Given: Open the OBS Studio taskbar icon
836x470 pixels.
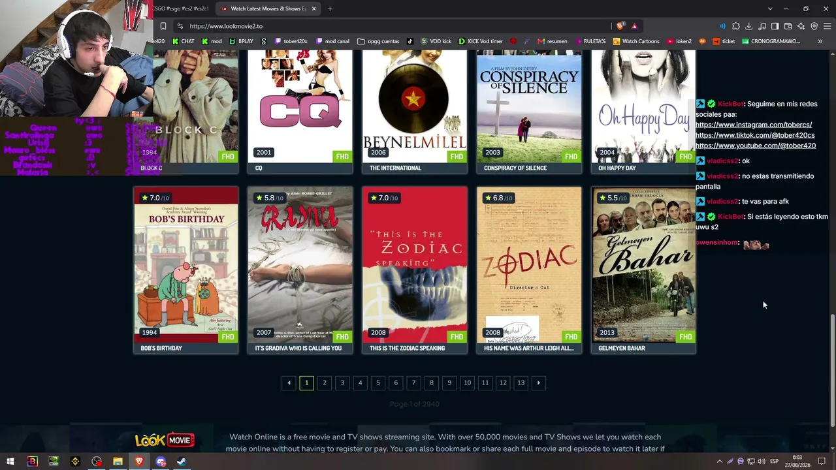Looking at the screenshot, I should click(x=97, y=462).
